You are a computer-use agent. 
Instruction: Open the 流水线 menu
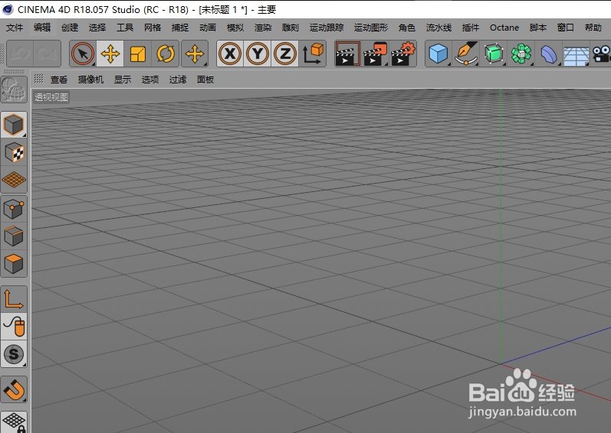pyautogui.click(x=439, y=28)
